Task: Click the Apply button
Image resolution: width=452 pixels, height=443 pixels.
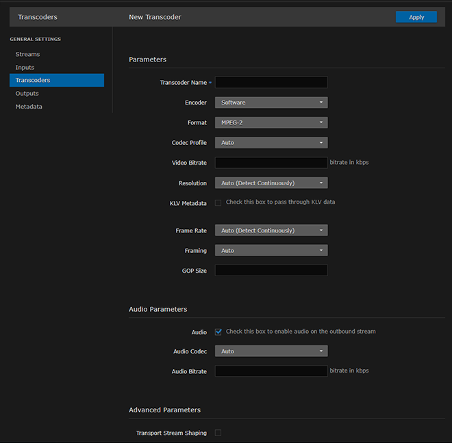Action: (x=416, y=17)
